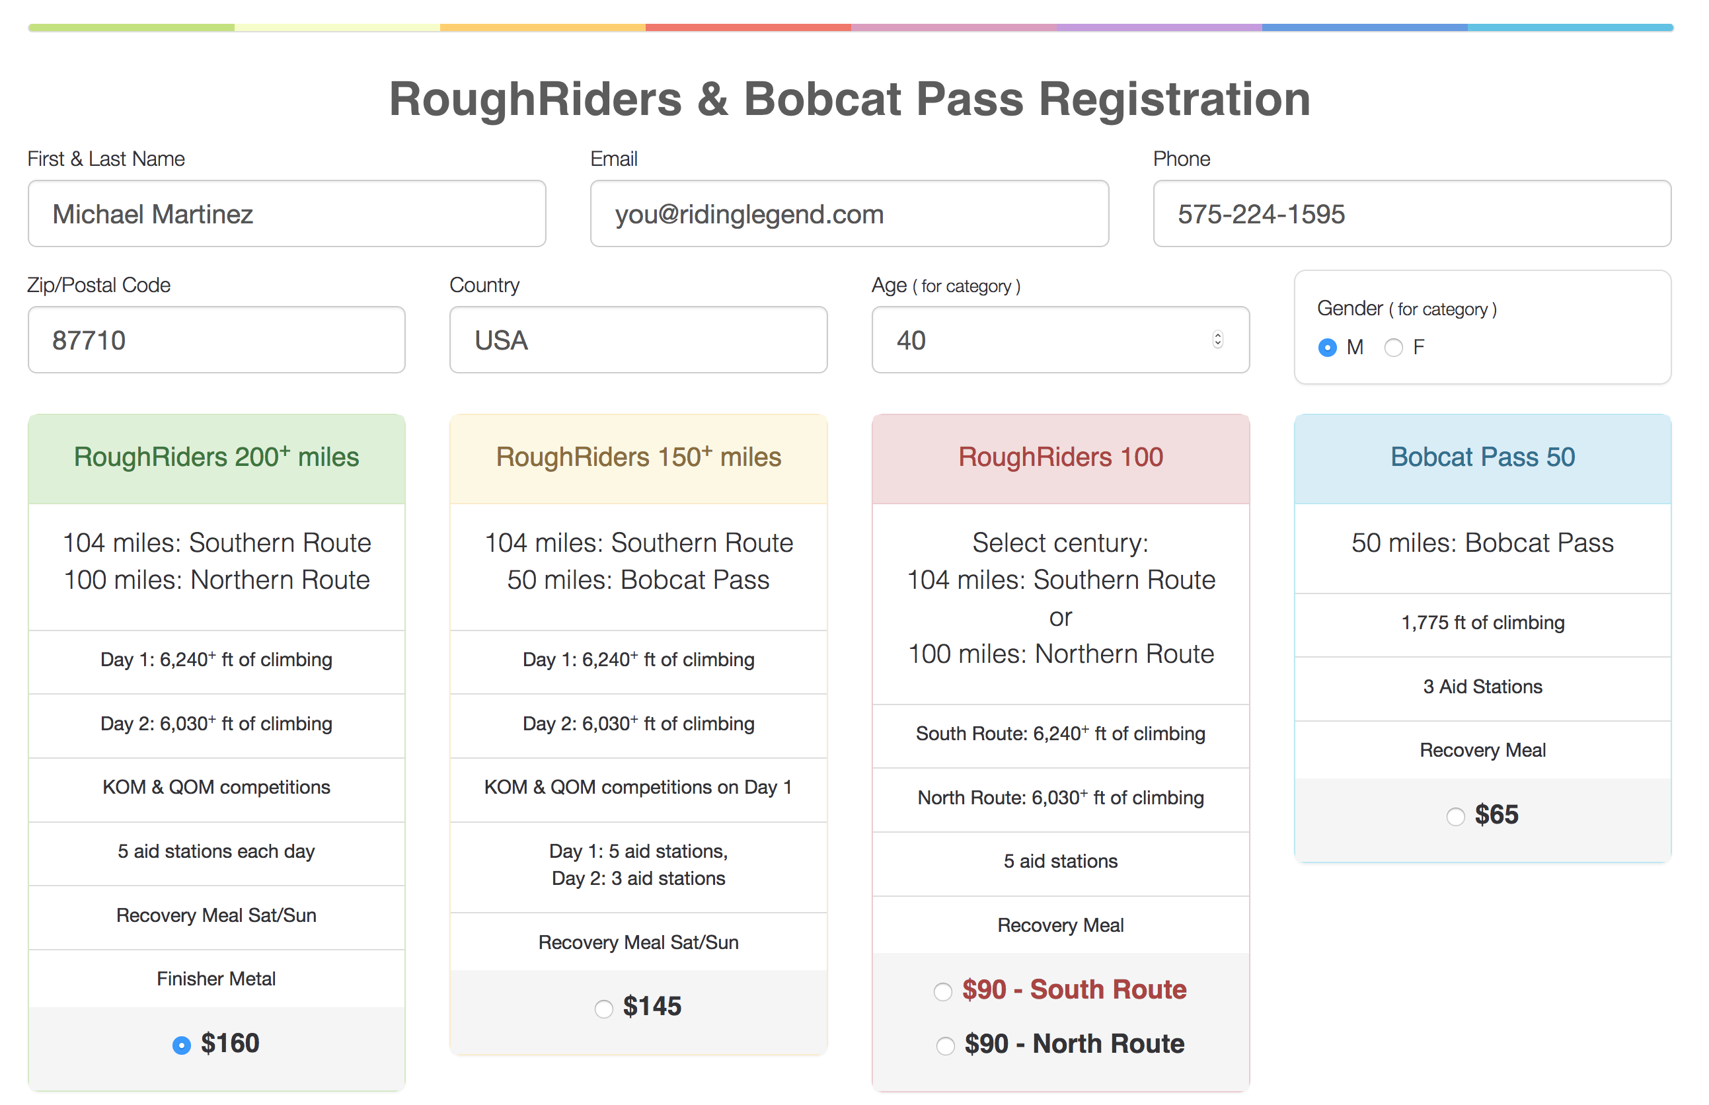Image resolution: width=1709 pixels, height=1105 pixels.
Task: Click the Country input field
Action: pyautogui.click(x=638, y=340)
